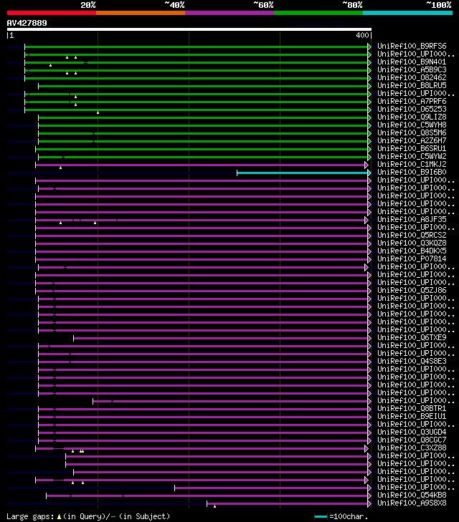The width and height of the screenshot is (459, 522).
Task: Click the cyan 100char scale bar in the legend
Action: [x=321, y=517]
